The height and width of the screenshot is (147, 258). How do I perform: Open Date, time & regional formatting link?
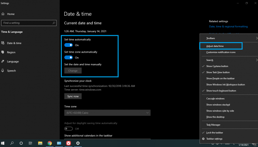tap(228, 26)
